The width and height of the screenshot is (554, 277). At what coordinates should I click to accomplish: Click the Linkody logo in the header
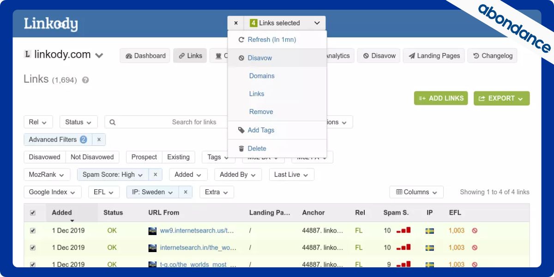(x=51, y=24)
